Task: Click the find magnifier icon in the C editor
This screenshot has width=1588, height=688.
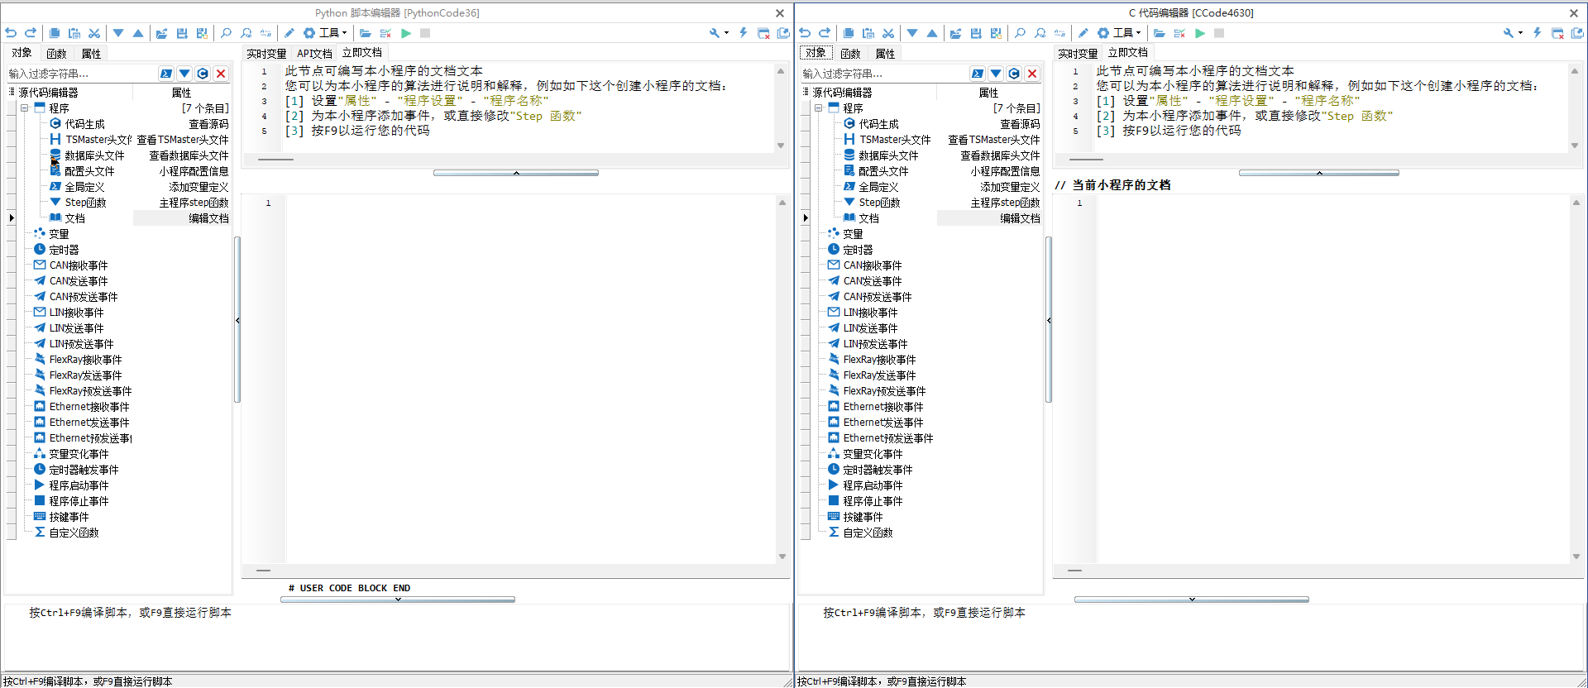Action: tap(1020, 33)
